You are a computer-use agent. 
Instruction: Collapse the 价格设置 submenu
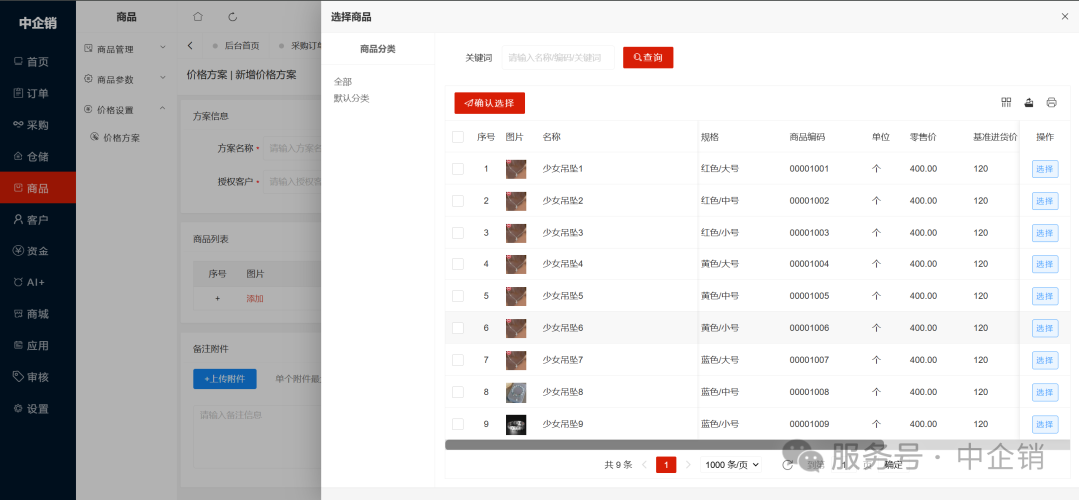(x=125, y=110)
